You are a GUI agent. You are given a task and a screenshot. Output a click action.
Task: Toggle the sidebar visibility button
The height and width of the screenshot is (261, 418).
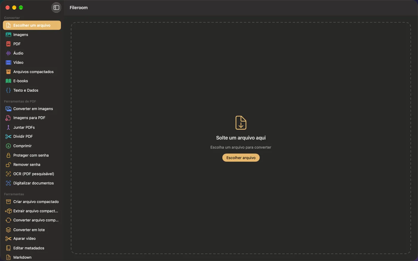point(56,7)
